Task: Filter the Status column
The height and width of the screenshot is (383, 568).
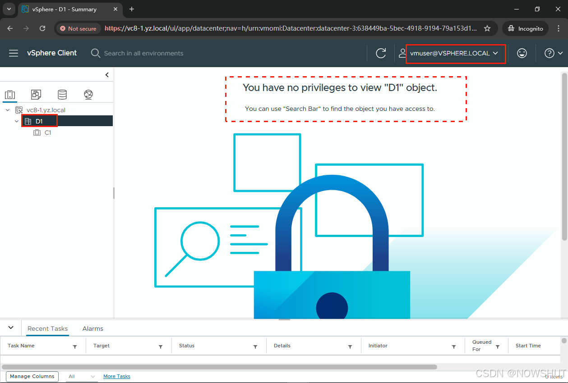Action: (255, 347)
